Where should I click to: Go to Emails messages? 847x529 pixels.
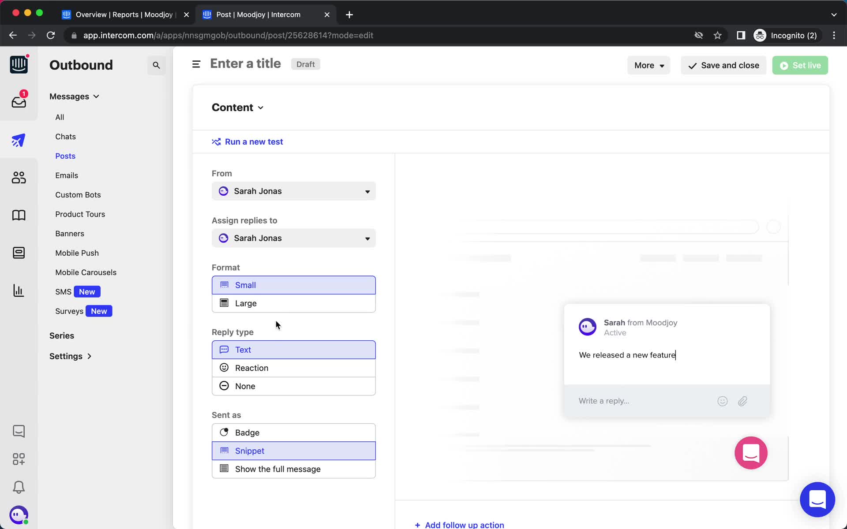[x=67, y=175]
